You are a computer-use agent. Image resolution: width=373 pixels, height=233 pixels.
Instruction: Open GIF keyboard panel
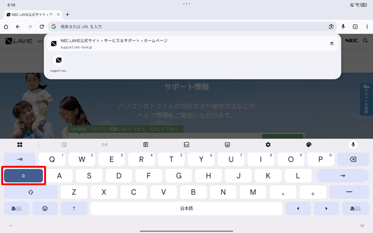point(105,145)
